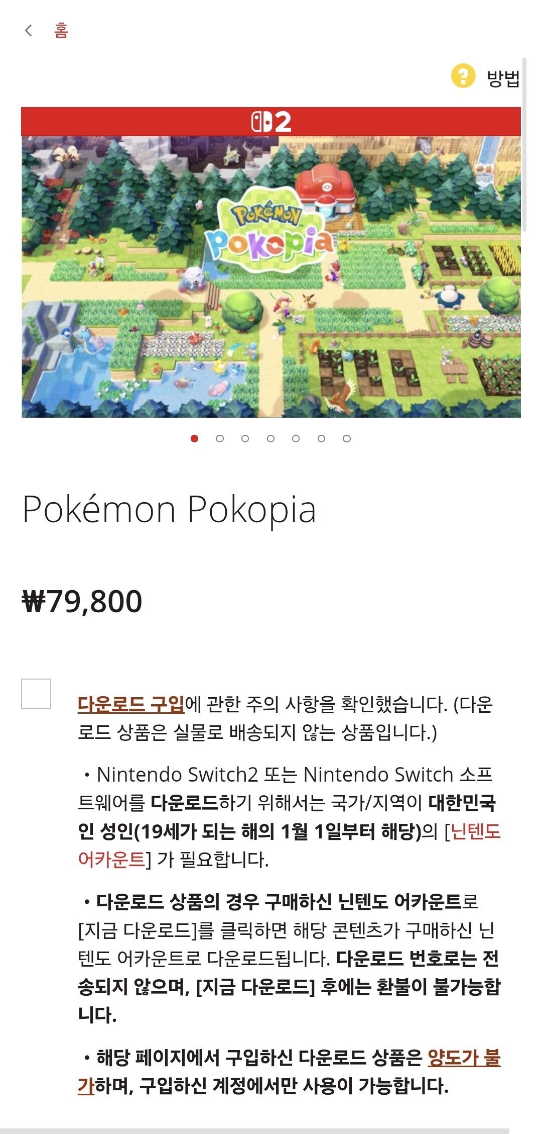The height and width of the screenshot is (1134, 542).
Task: Jump to sixth carousel dot
Action: click(321, 439)
